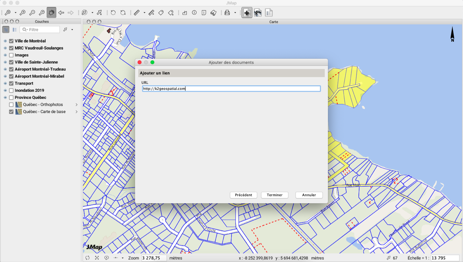Viewport: 463px width, 262px height.
Task: Click the information tool icon
Action: (x=194, y=13)
